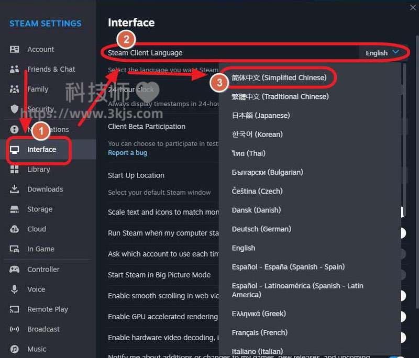Go to Voice settings

[48, 289]
